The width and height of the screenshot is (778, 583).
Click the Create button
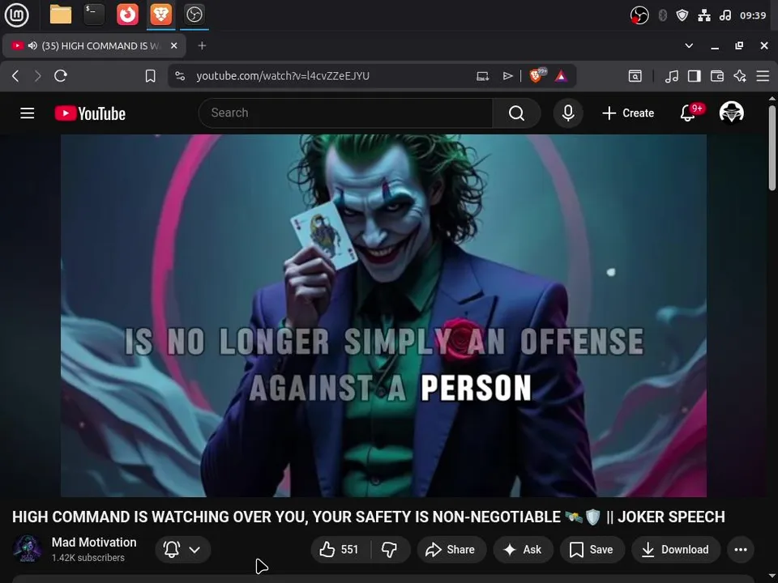click(628, 113)
